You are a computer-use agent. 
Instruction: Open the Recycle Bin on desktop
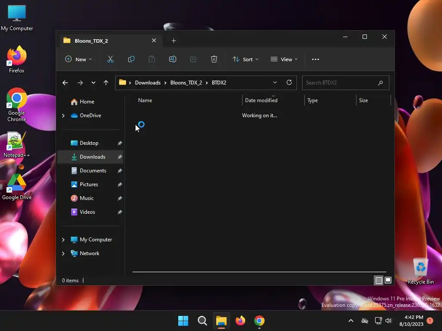(420, 271)
